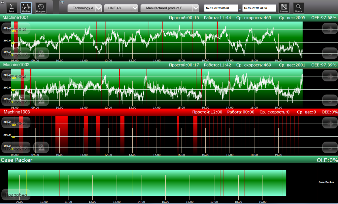Screen dimensions: 338x204
Task: Click the filter funnel icon
Action: (62, 3)
